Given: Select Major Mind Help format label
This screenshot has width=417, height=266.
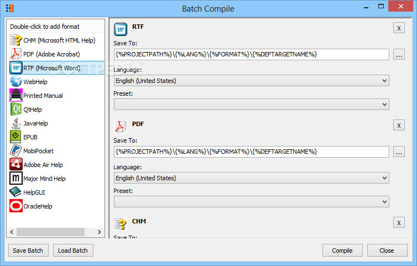Looking at the screenshot, I should tap(44, 179).
